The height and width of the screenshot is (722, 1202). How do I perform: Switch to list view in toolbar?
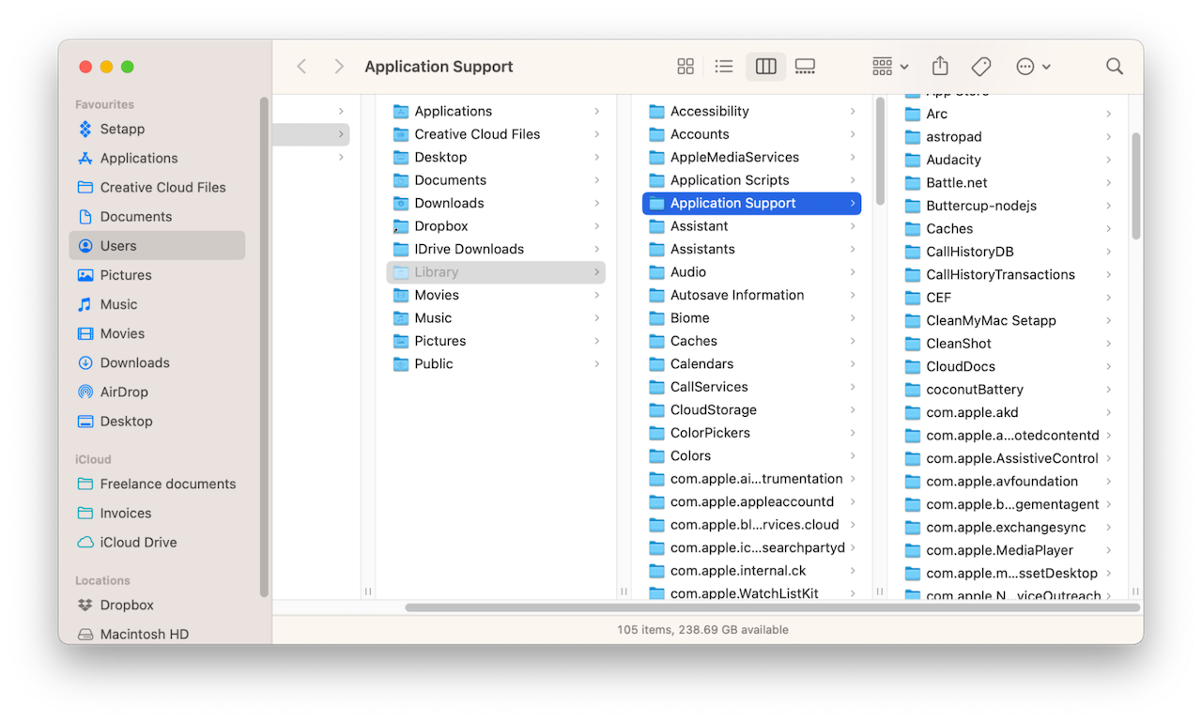pos(723,67)
